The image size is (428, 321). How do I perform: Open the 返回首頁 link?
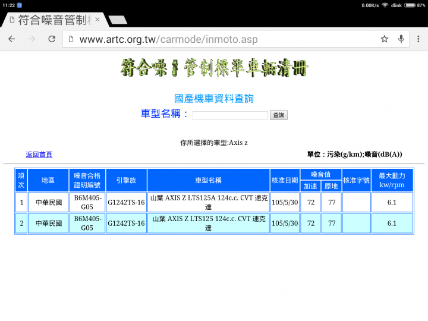(x=39, y=155)
